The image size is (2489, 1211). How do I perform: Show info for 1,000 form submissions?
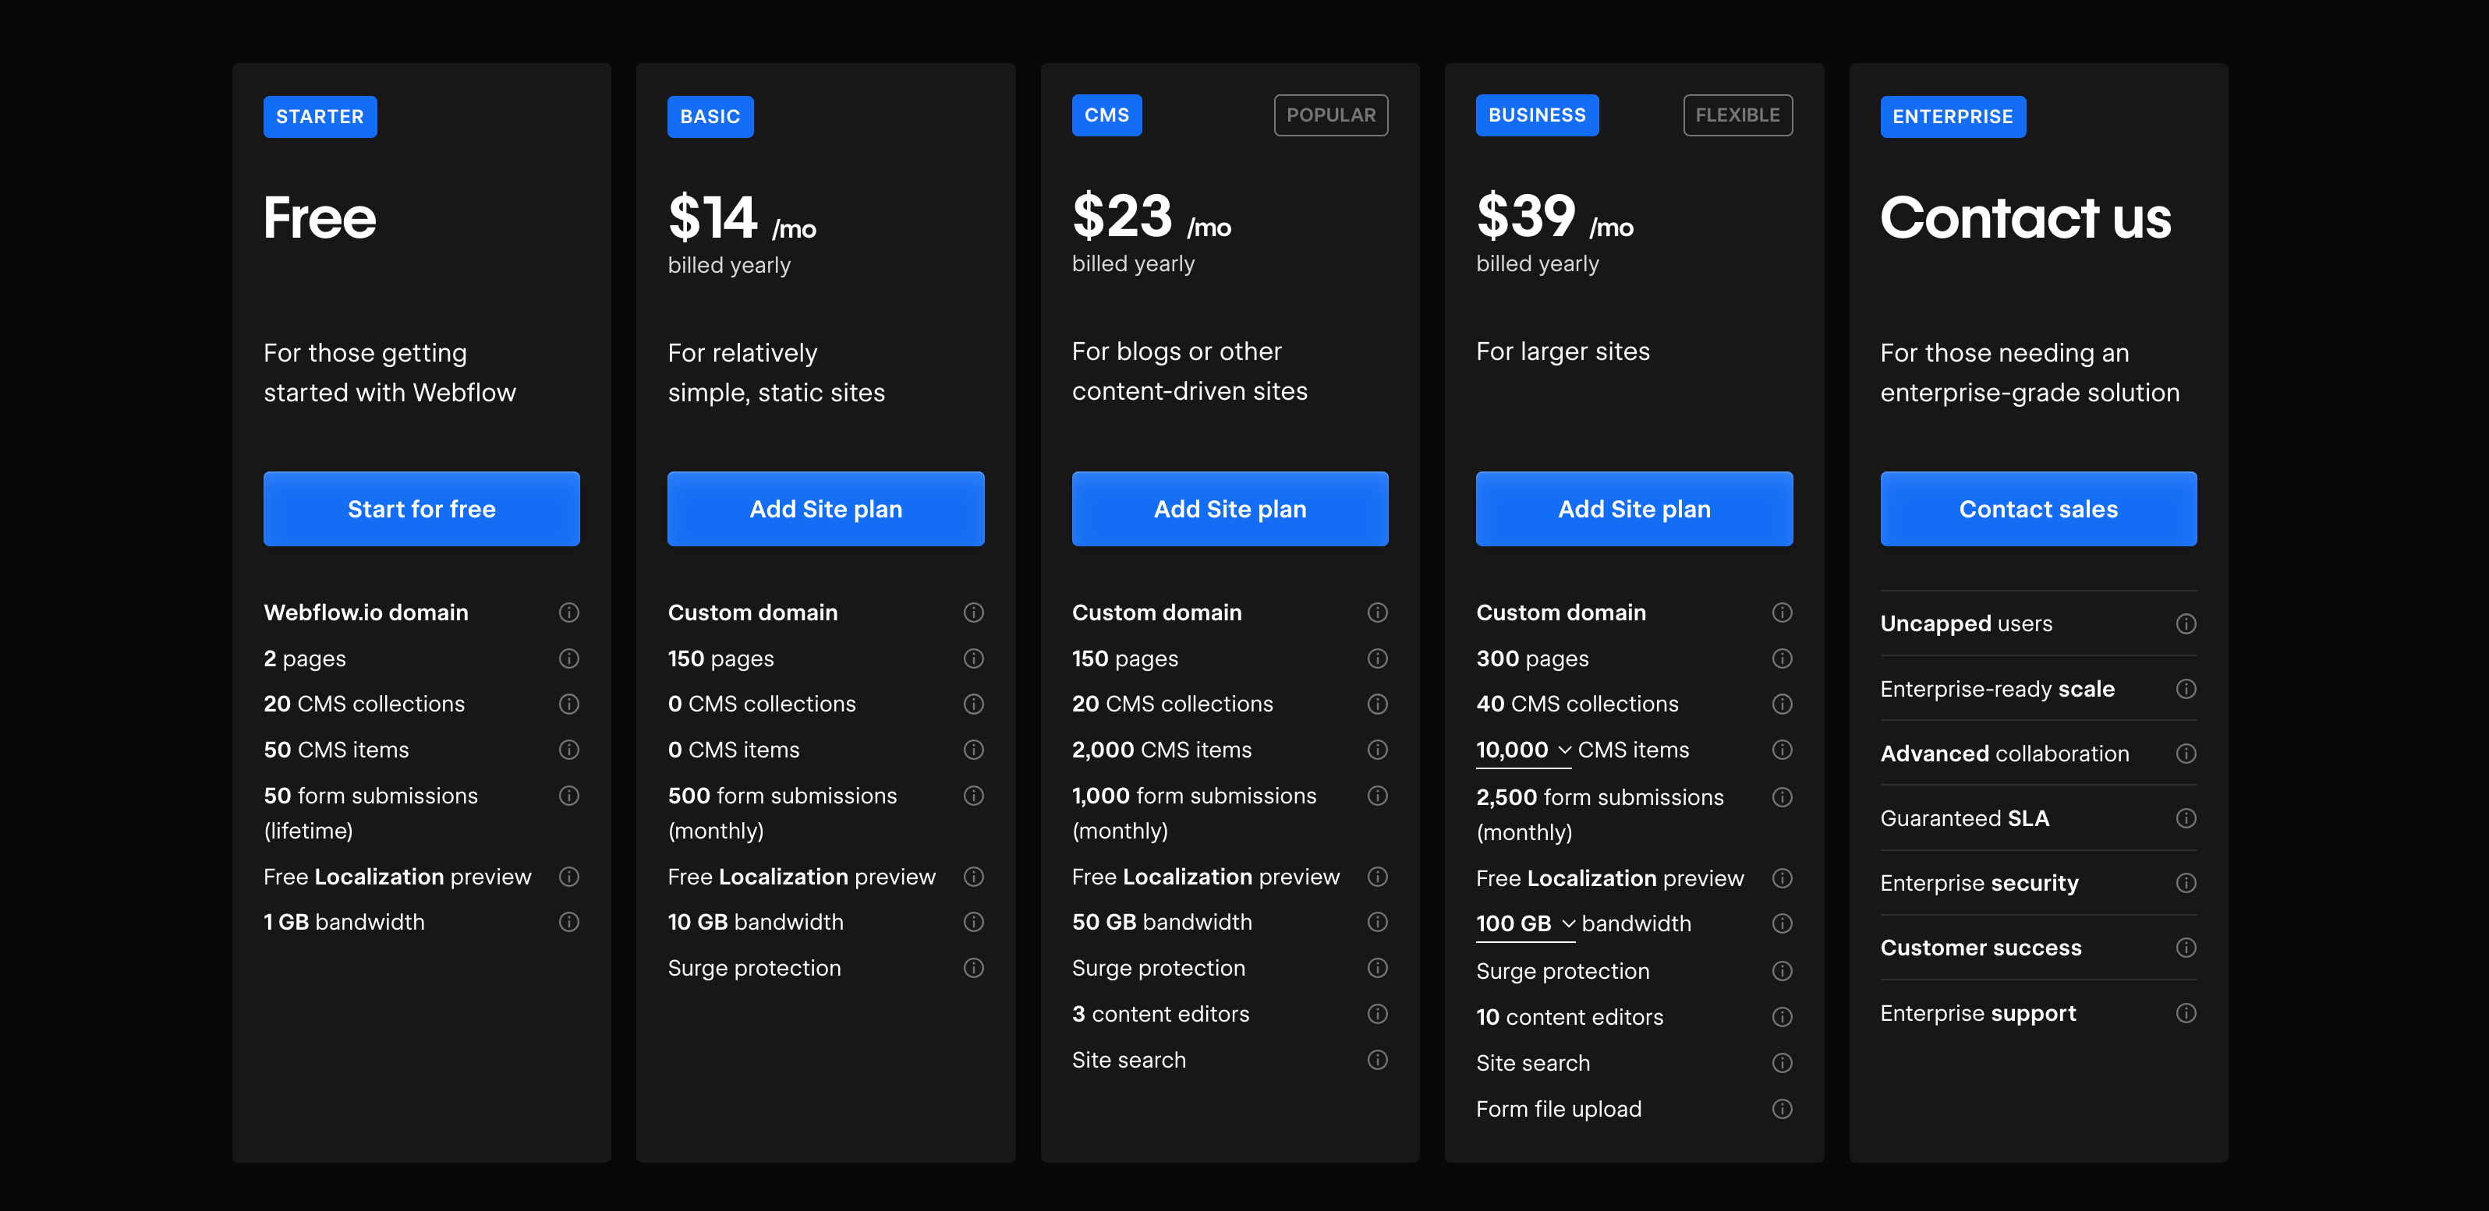[x=1378, y=796]
